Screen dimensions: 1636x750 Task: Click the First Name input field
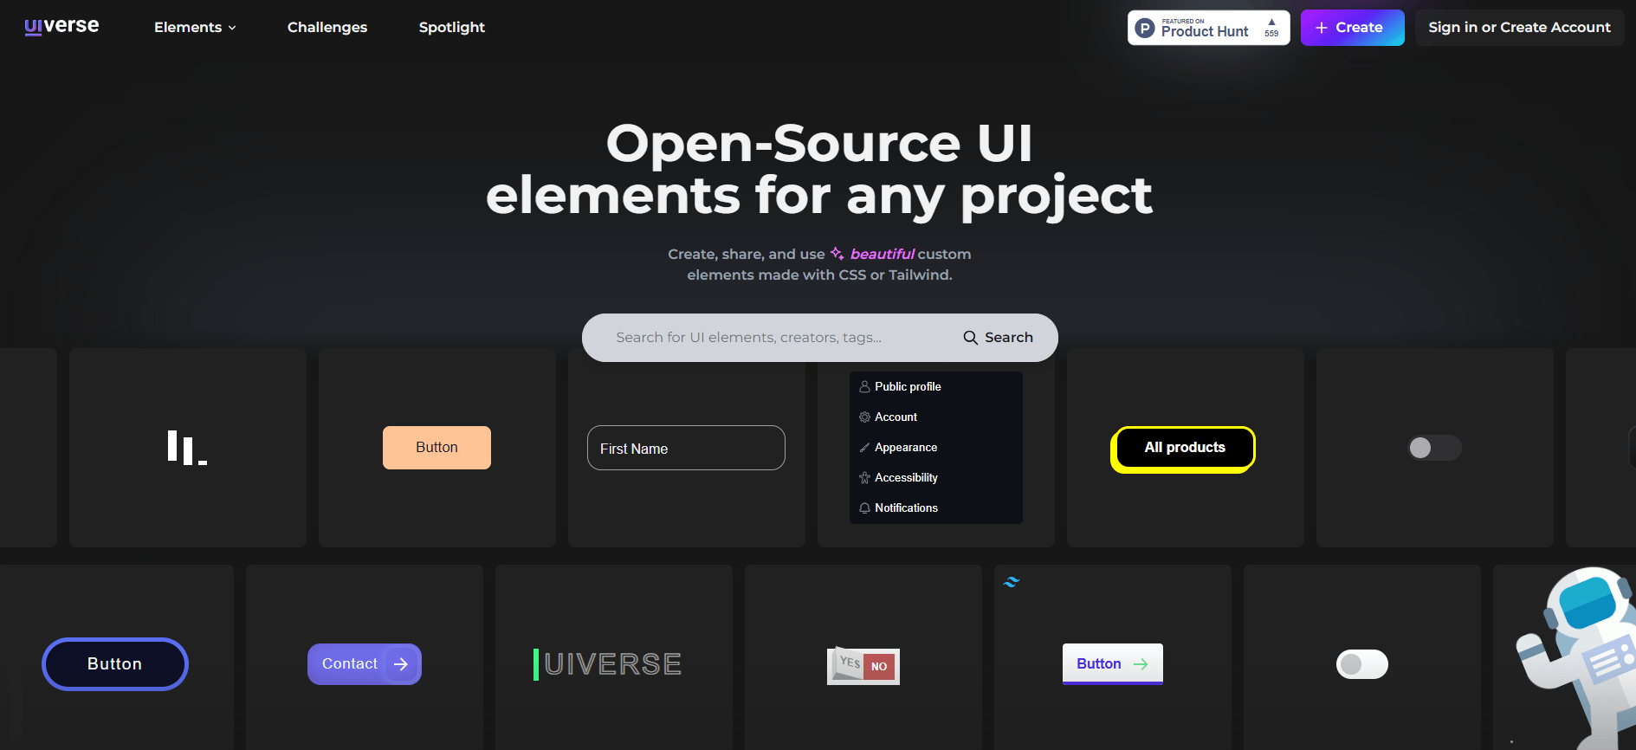point(686,448)
